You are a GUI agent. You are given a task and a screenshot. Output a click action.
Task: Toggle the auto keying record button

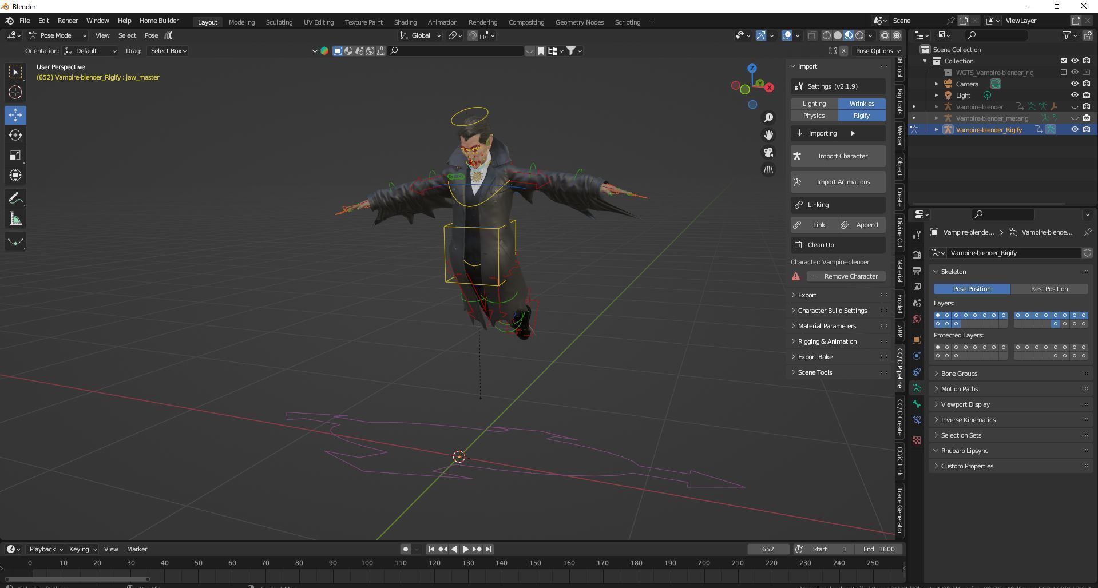pos(406,549)
